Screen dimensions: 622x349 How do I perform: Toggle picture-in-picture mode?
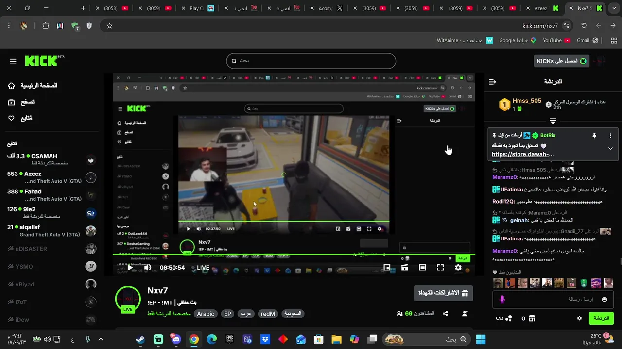coord(387,268)
